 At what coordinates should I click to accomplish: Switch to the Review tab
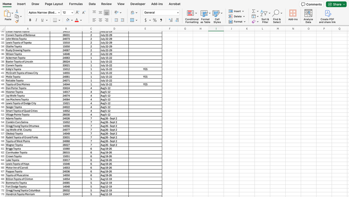(106, 4)
